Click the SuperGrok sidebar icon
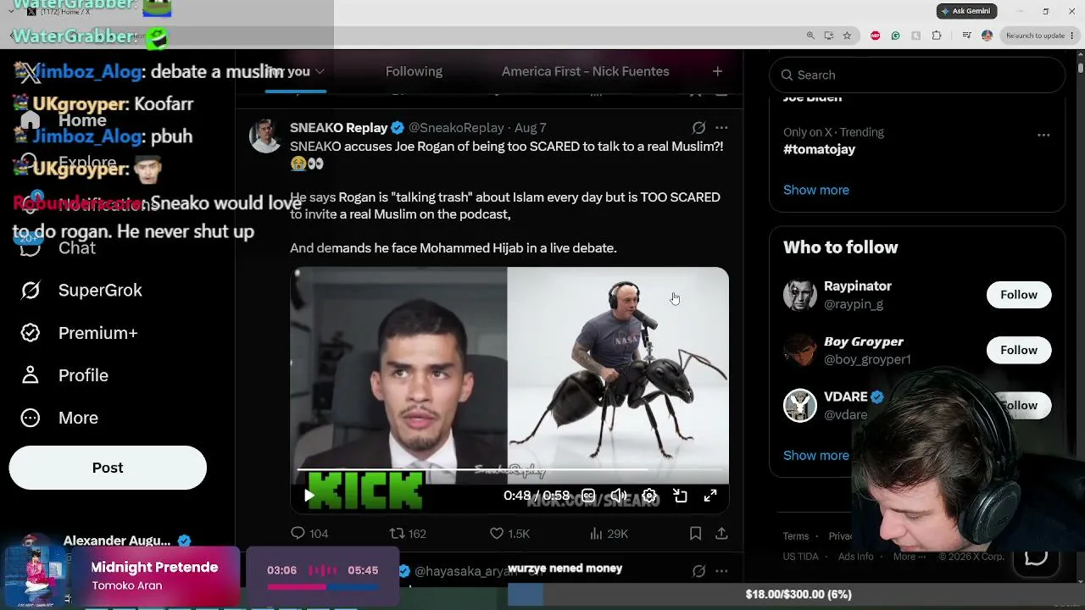The height and width of the screenshot is (610, 1085). pyautogui.click(x=31, y=291)
